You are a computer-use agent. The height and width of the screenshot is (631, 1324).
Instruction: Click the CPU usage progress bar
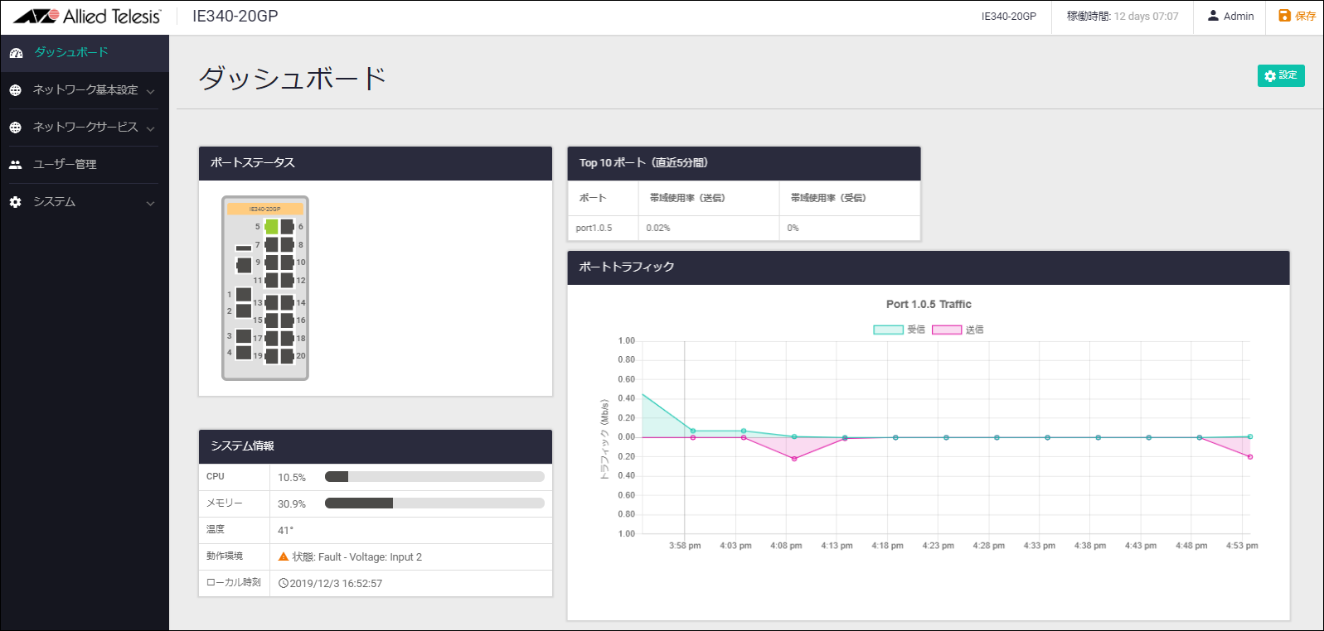(434, 477)
